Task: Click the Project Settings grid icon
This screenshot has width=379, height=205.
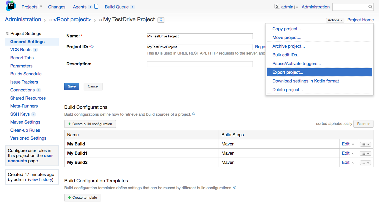Action: pos(7,34)
